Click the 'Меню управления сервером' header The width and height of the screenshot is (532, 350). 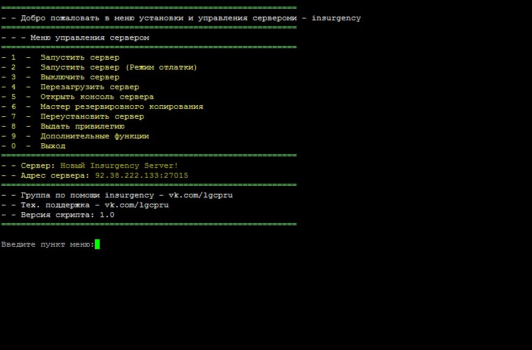click(89, 38)
